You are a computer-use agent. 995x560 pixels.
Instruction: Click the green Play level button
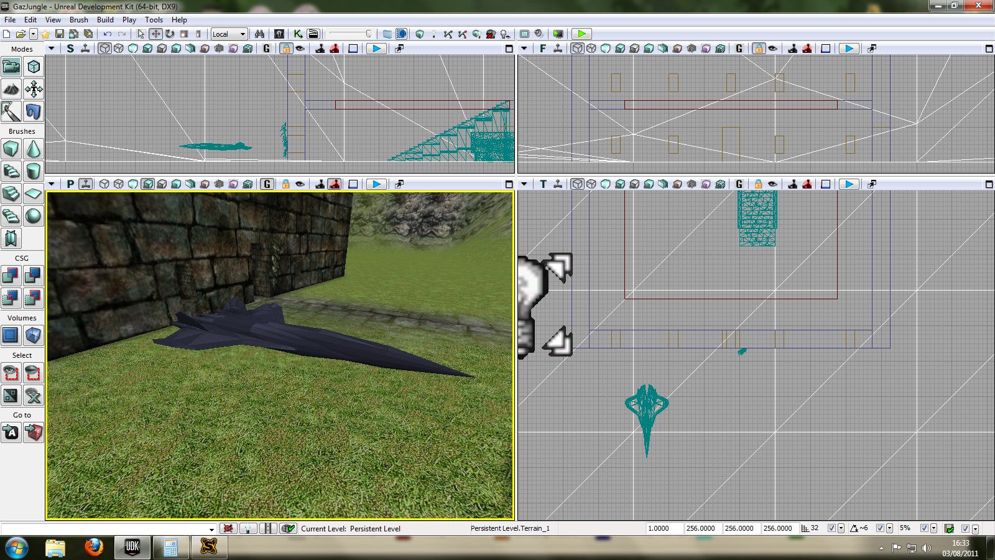point(581,34)
